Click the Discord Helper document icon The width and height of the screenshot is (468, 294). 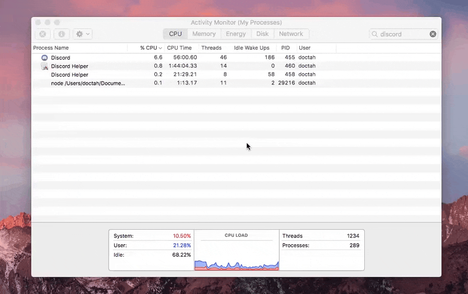(x=44, y=66)
